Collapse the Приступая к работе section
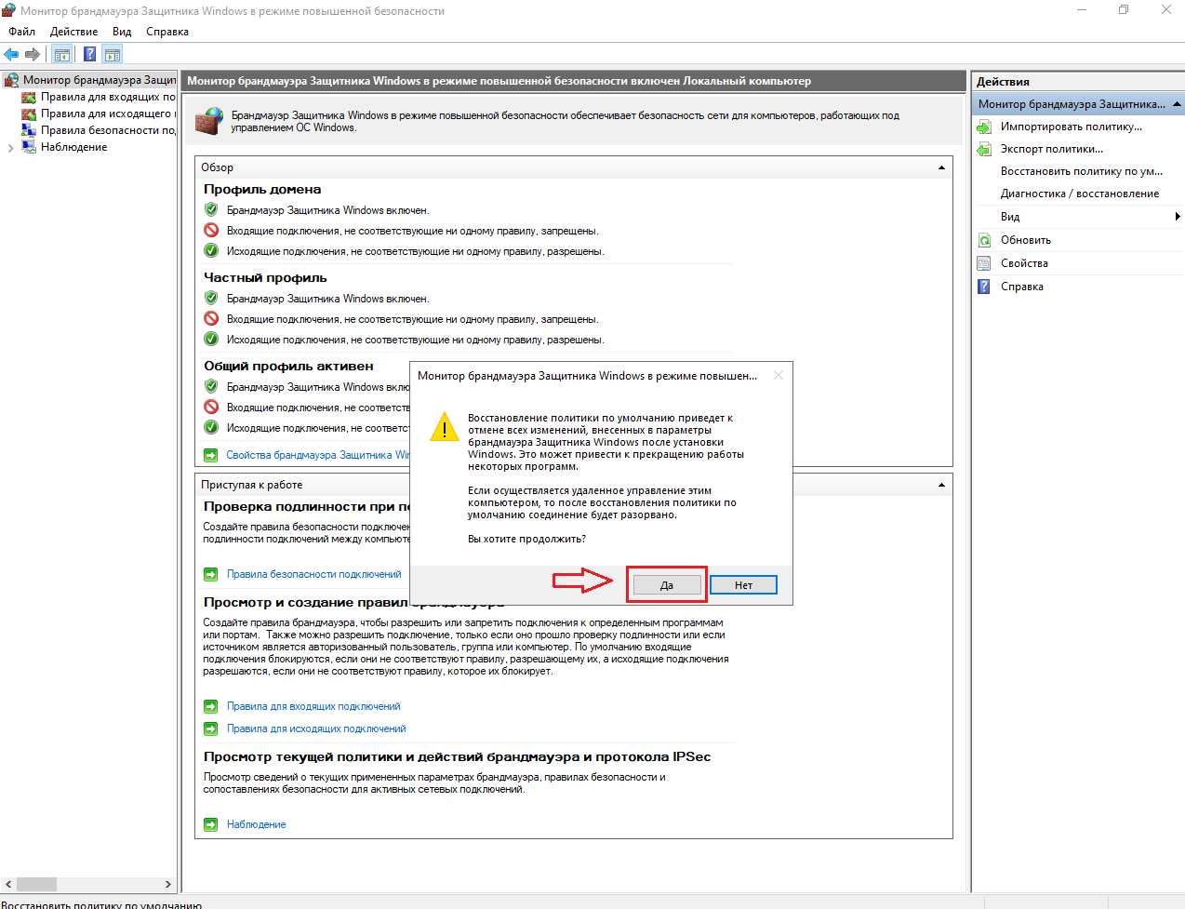1185x909 pixels. click(x=941, y=485)
